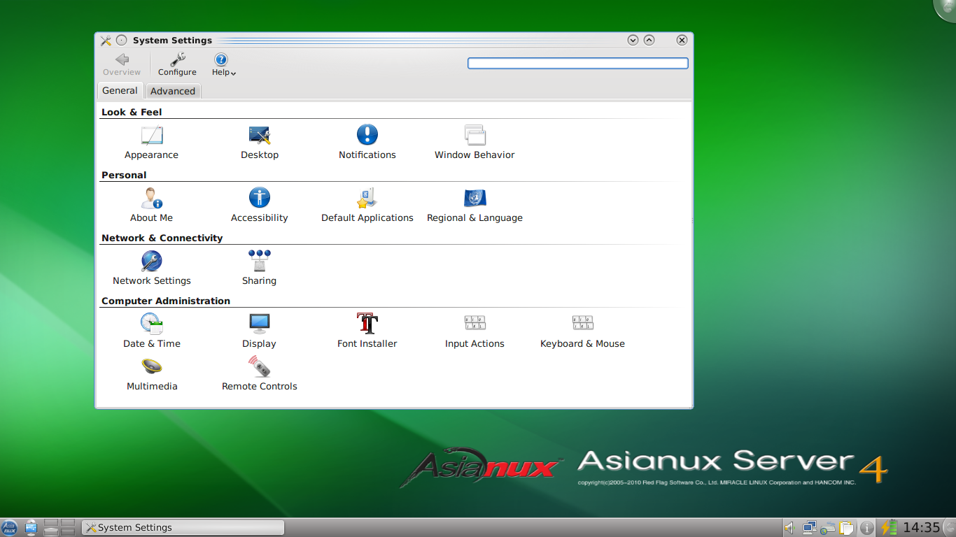Image resolution: width=956 pixels, height=537 pixels.
Task: Switch to the Advanced tab
Action: [x=173, y=91]
